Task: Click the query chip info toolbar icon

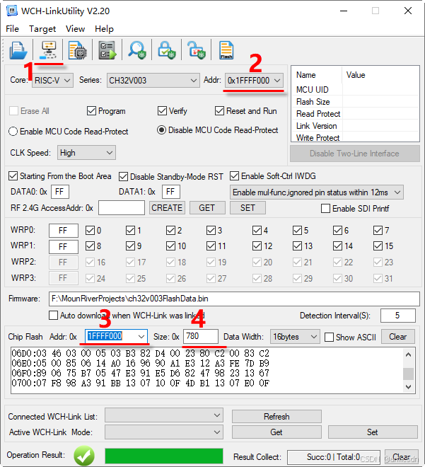Action: click(x=77, y=50)
